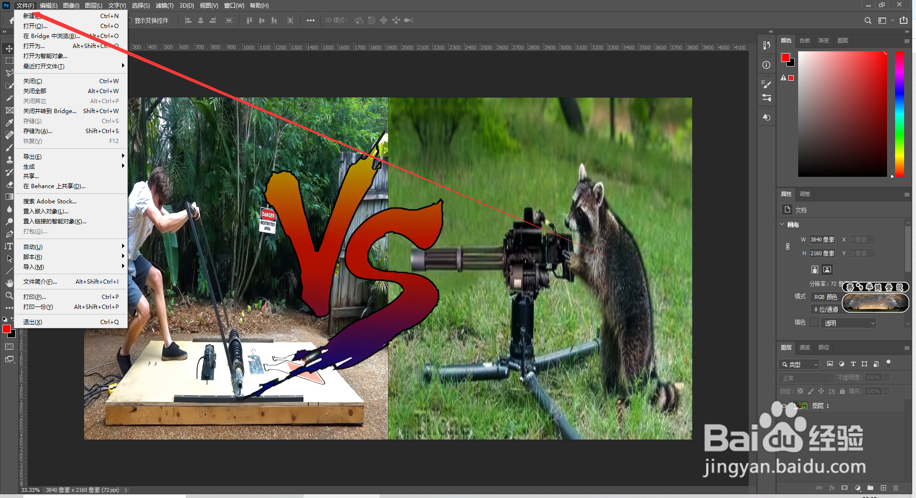Choose 文件简介(F)... menu entry
The image size is (916, 498).
click(x=71, y=282)
